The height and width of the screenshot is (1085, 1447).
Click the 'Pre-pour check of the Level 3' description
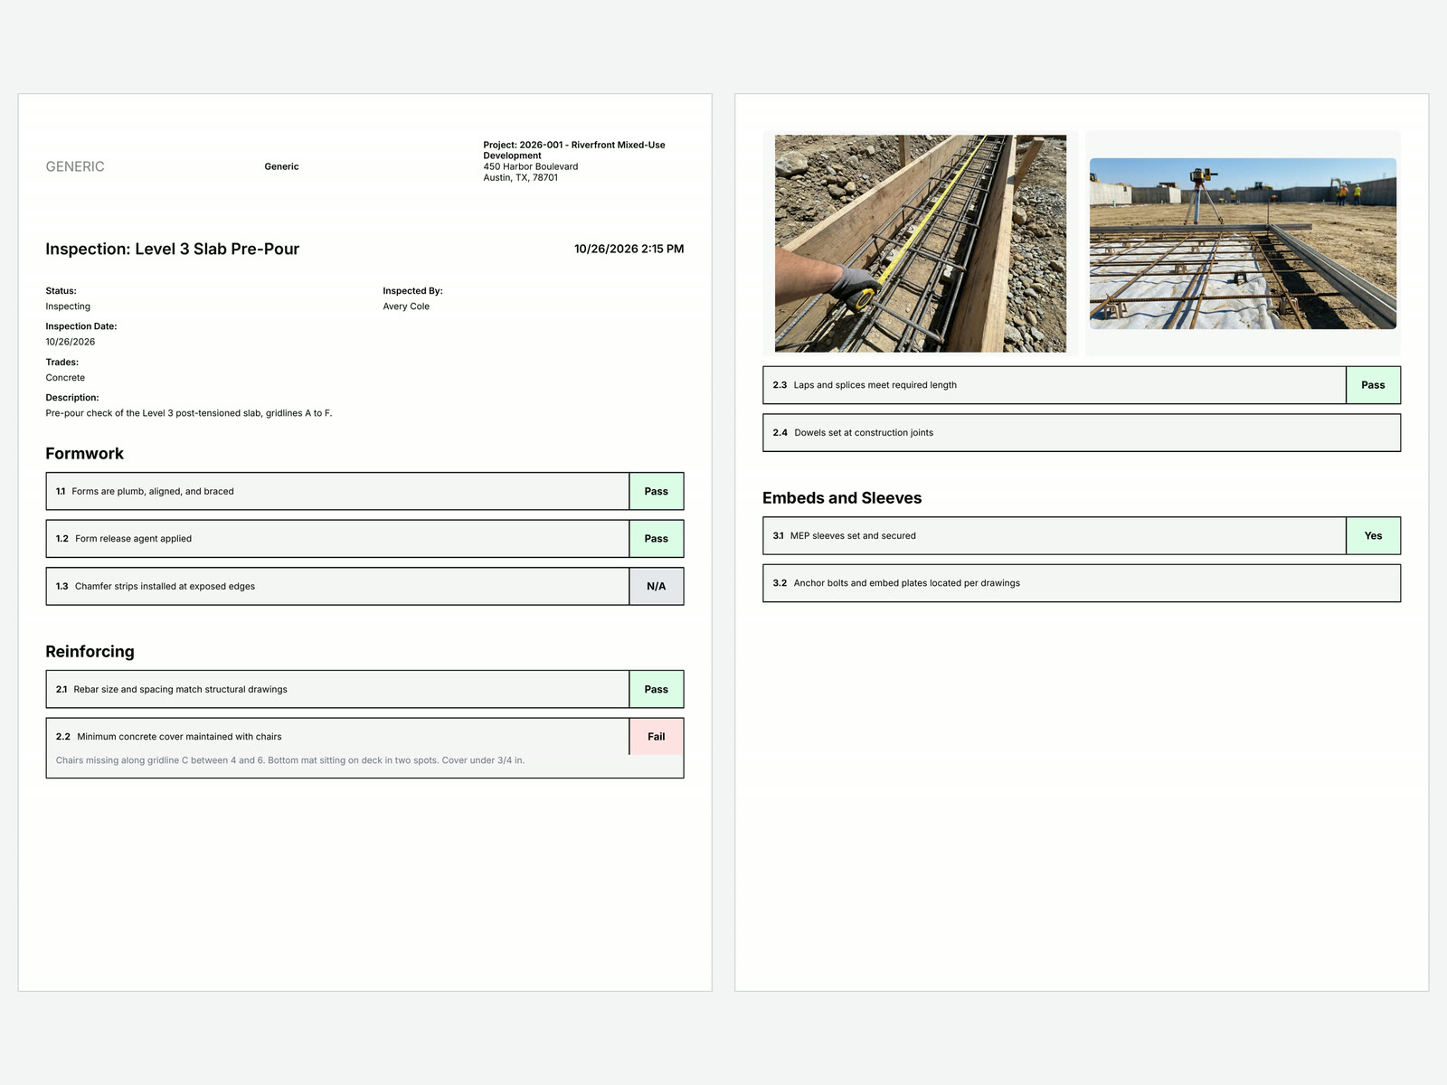click(x=189, y=413)
